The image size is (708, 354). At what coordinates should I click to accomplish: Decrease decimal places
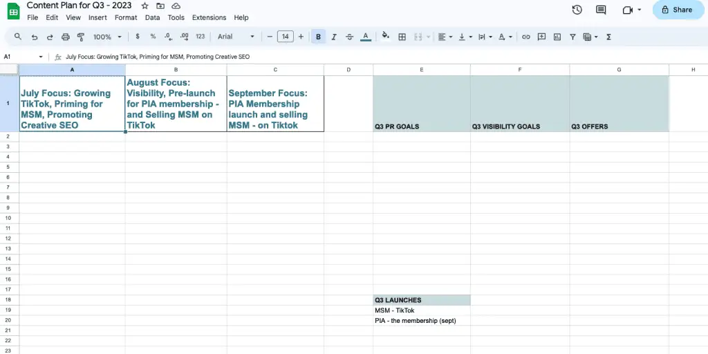pos(168,37)
